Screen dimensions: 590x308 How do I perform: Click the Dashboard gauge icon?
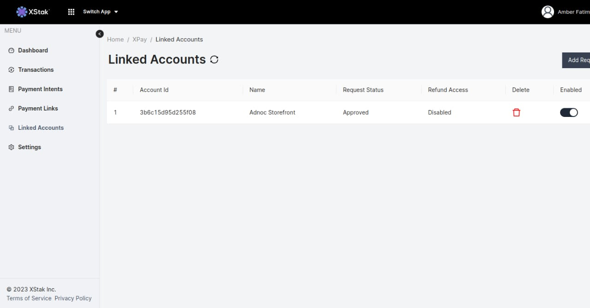(12, 51)
